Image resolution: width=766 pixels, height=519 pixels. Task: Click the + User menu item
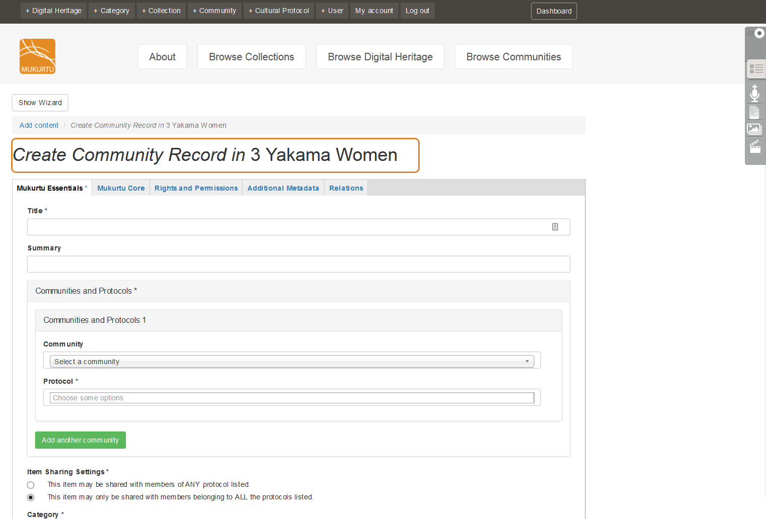point(332,11)
